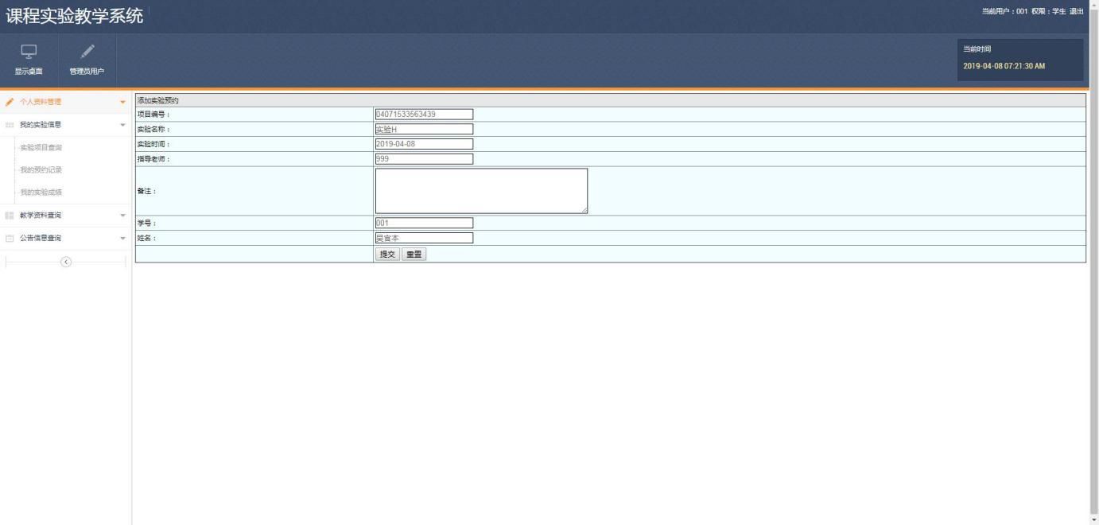Focus 指导老师 input field
This screenshot has width=1099, height=525.
tap(424, 159)
